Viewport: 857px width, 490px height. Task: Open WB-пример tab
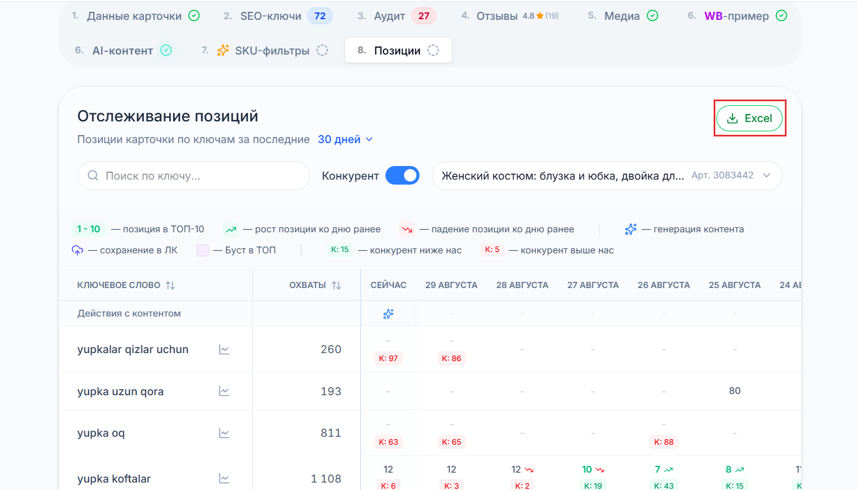pos(737,16)
